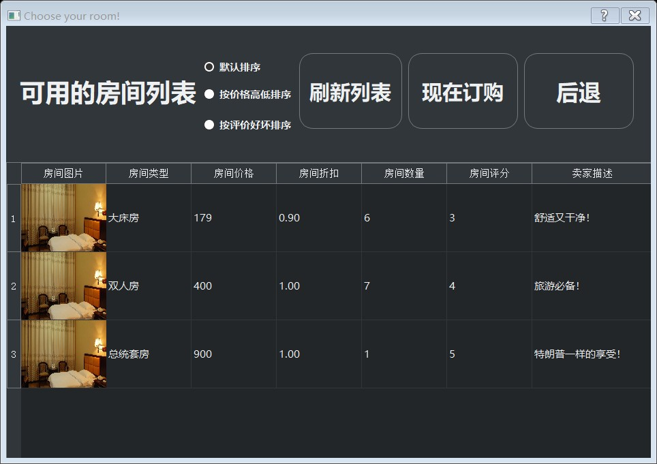This screenshot has width=657, height=464.
Task: Select the 总统套房 cell
Action: (x=149, y=354)
